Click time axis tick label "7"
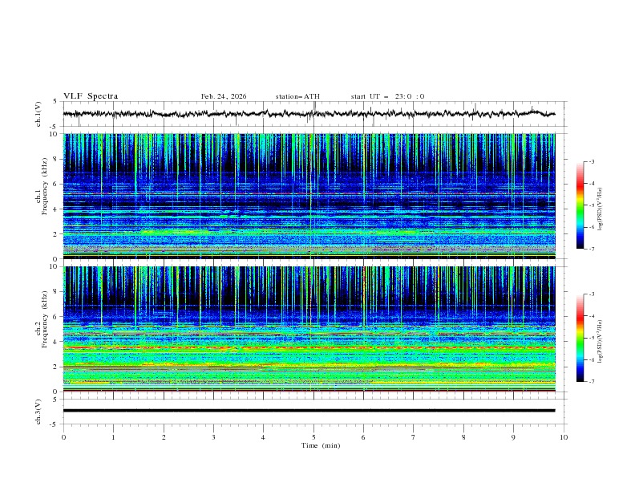The width and height of the screenshot is (635, 491). (x=414, y=437)
